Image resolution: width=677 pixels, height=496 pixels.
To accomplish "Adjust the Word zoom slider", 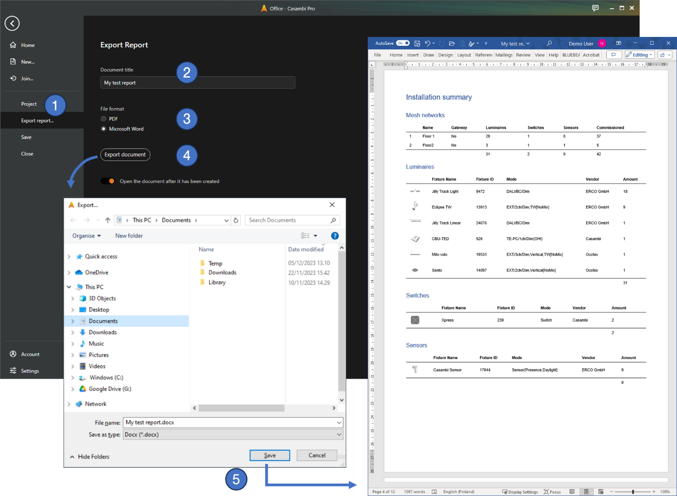I will point(633,491).
